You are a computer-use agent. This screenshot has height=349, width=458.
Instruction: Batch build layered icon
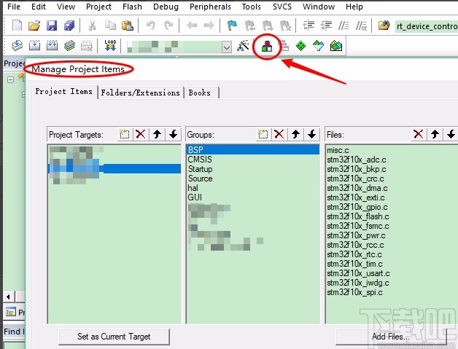click(69, 46)
